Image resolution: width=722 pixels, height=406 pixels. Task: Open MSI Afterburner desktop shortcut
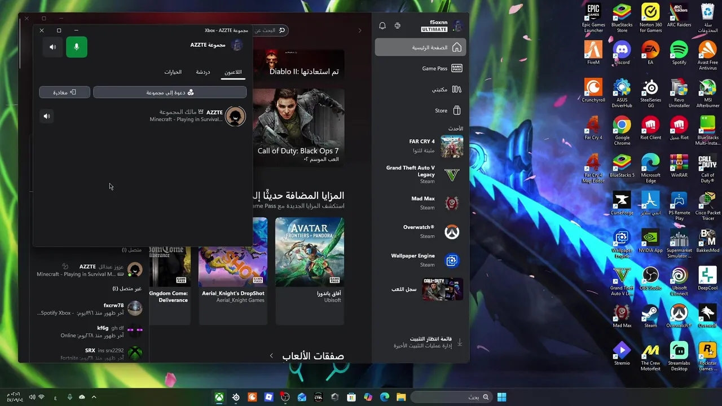(708, 93)
